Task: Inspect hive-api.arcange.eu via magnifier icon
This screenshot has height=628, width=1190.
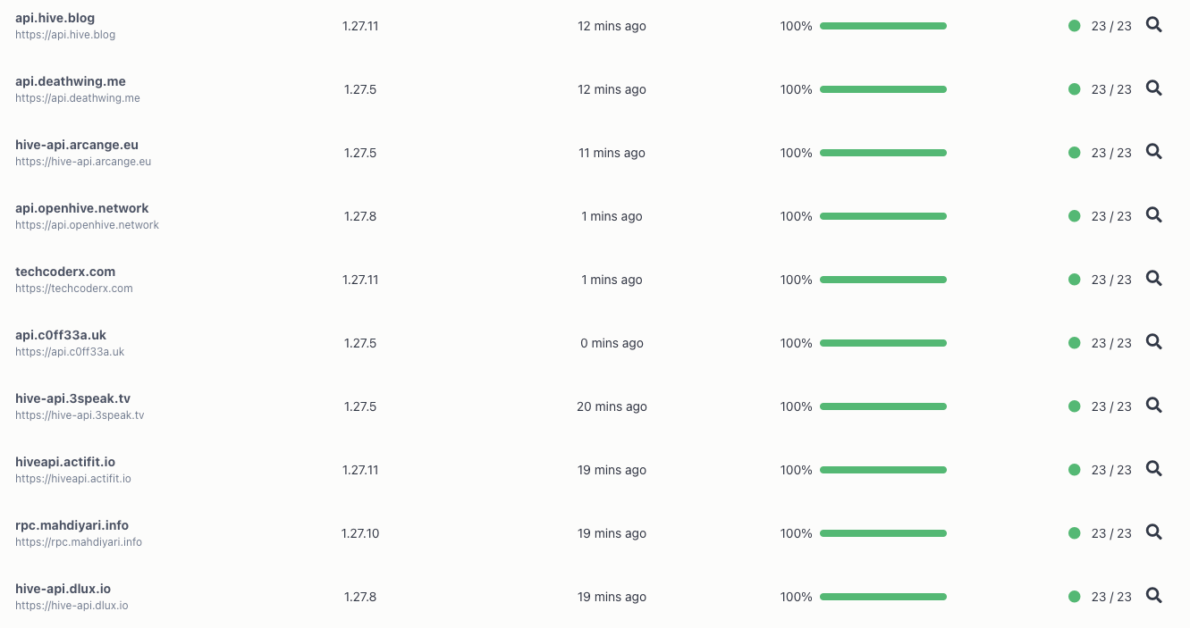Action: [x=1154, y=152]
